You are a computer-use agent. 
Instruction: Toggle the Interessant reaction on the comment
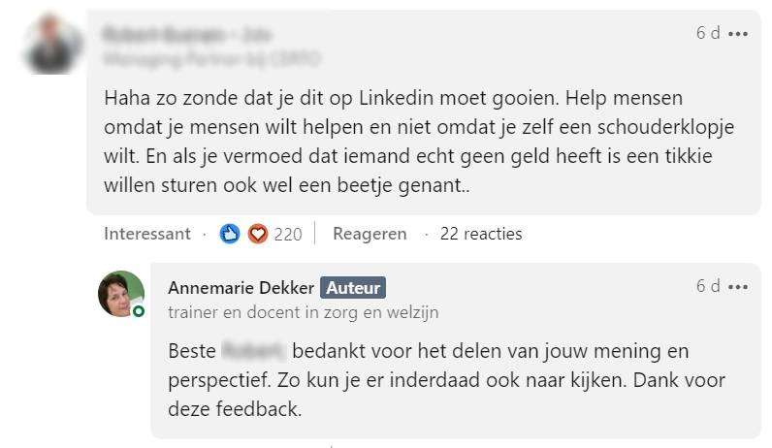[x=147, y=234]
